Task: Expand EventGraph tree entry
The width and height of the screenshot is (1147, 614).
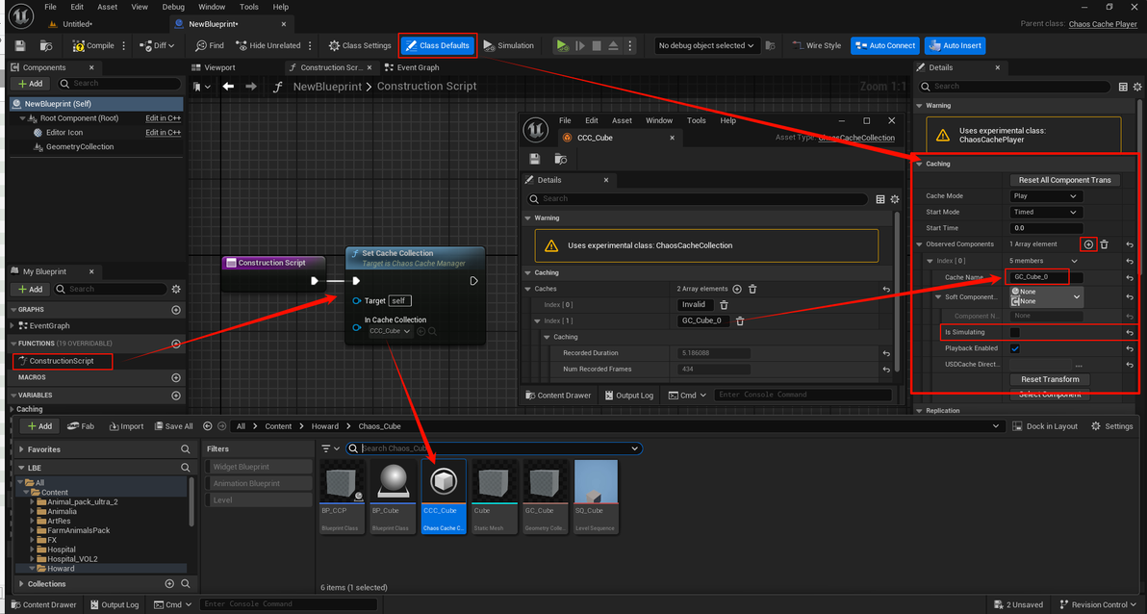Action: 13,325
